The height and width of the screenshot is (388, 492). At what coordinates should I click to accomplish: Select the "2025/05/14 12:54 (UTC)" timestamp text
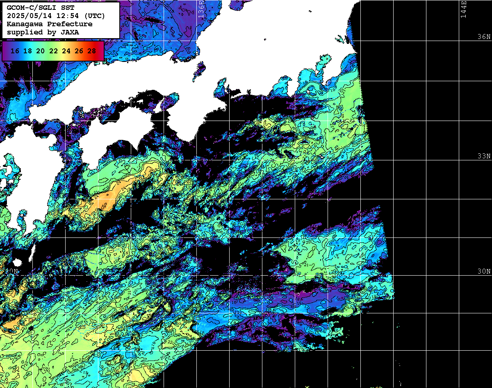[56, 16]
